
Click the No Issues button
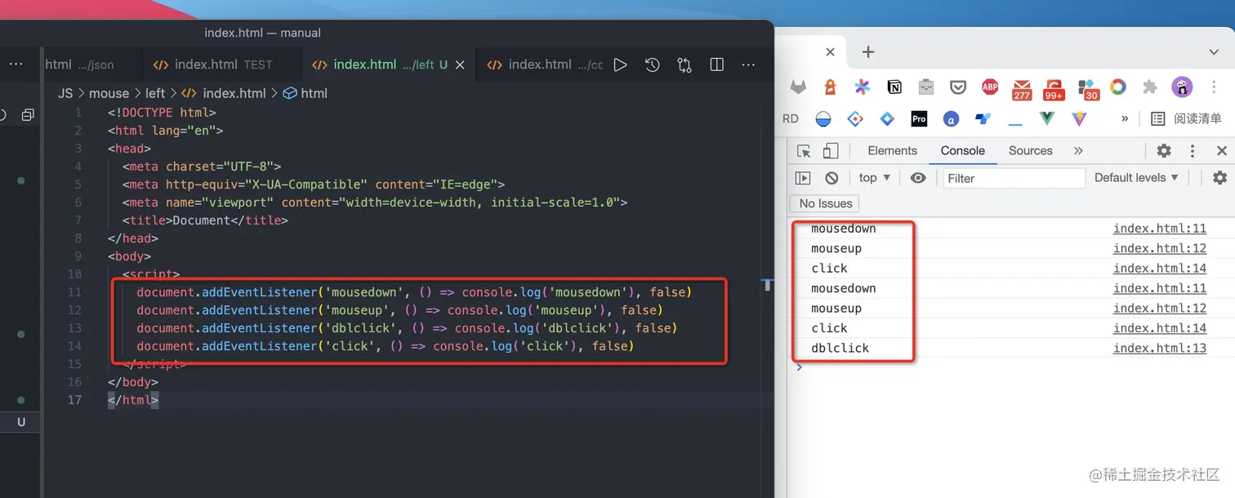point(825,203)
